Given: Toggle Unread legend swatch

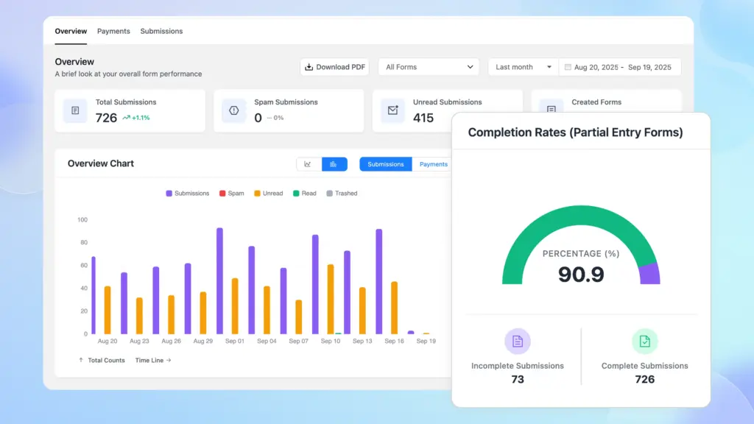Looking at the screenshot, I should point(257,194).
